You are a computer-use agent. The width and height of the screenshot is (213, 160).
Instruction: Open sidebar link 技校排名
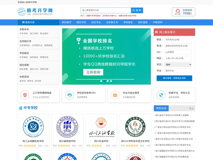[34, 57]
